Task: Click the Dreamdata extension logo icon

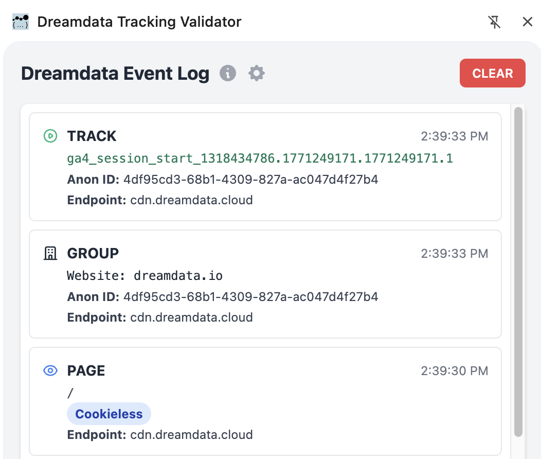Action: pos(20,22)
